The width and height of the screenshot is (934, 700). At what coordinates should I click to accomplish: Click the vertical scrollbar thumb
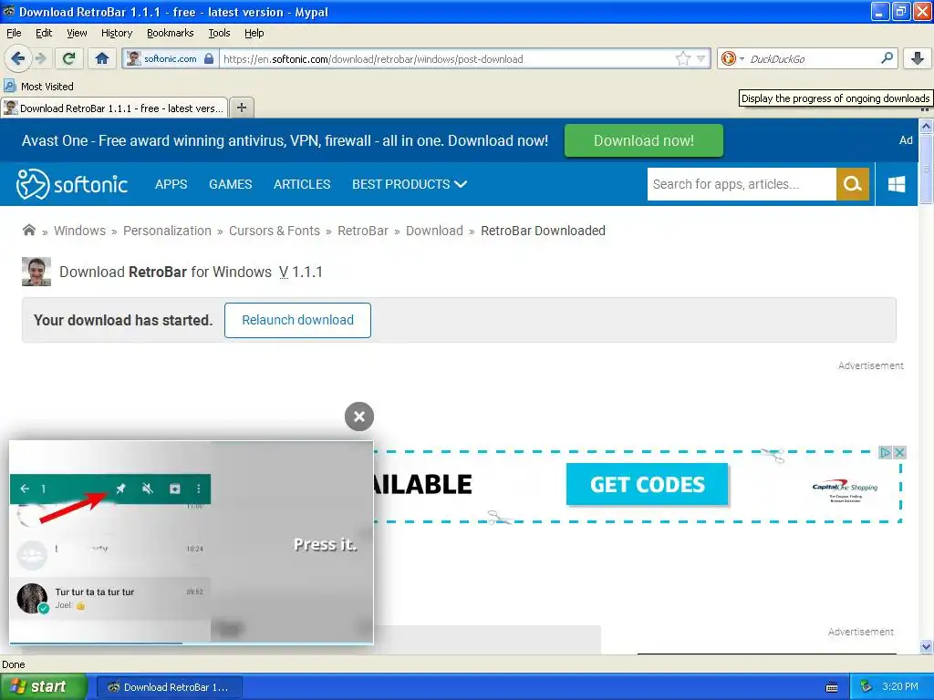(926, 169)
